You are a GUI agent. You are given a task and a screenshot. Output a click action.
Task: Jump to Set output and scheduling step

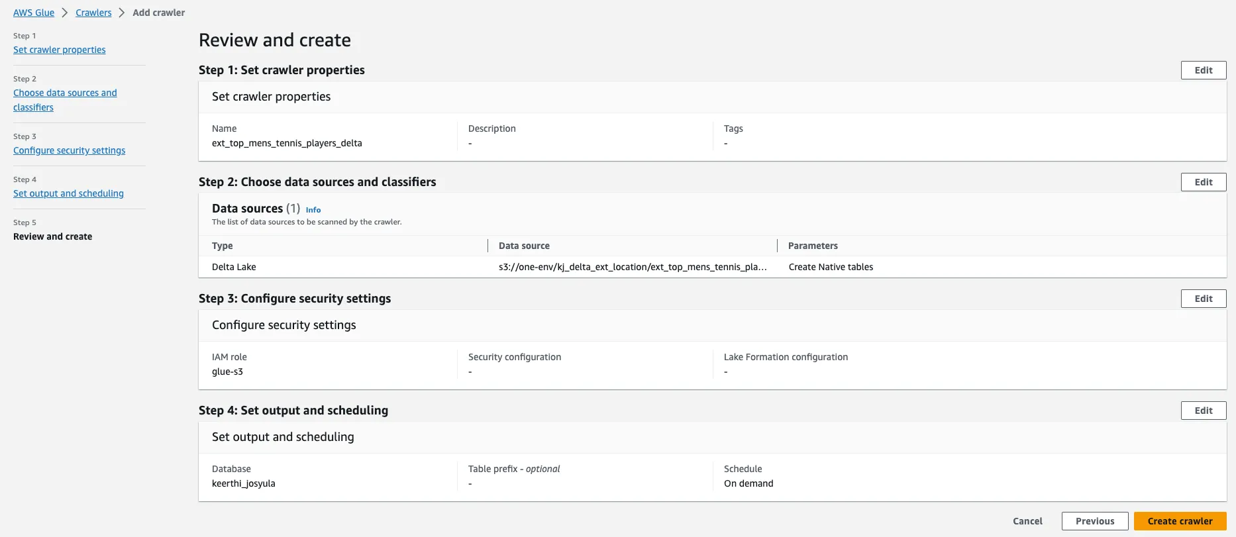coord(68,193)
